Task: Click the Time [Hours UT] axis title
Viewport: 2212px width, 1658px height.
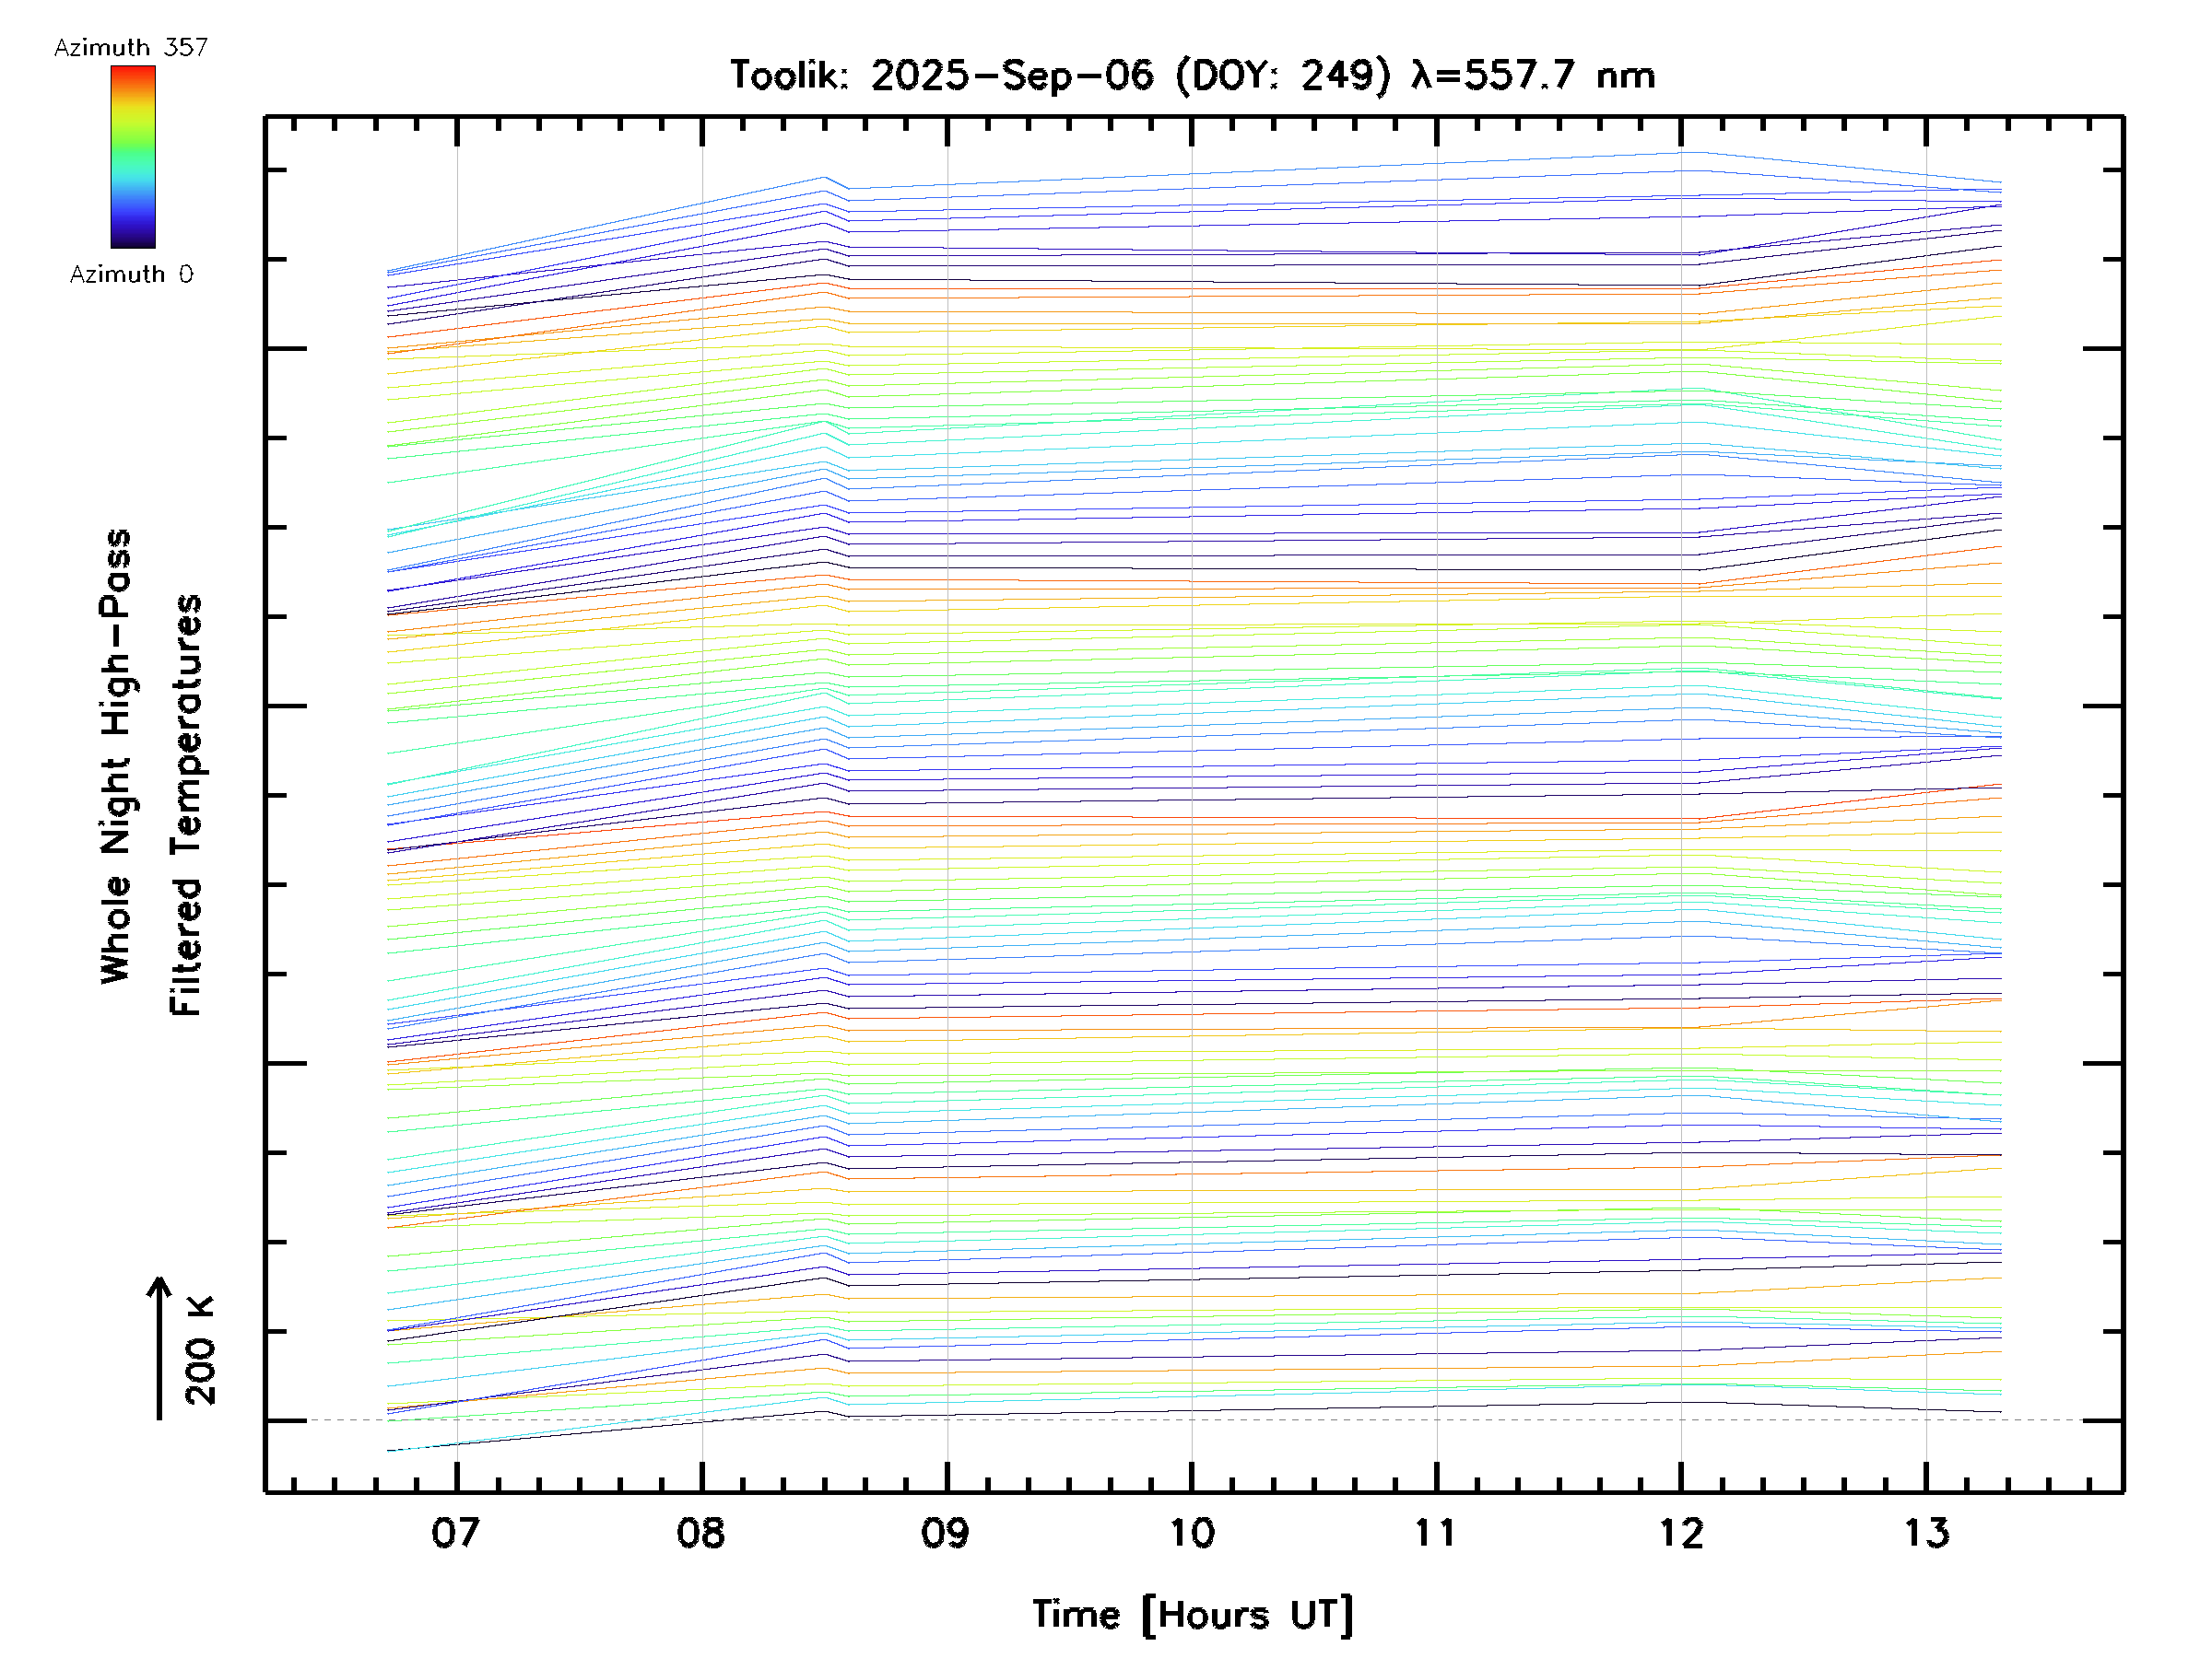Action: coord(1192,1615)
